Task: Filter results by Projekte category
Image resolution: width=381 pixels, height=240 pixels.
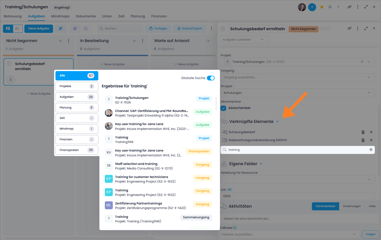Action: [77, 86]
